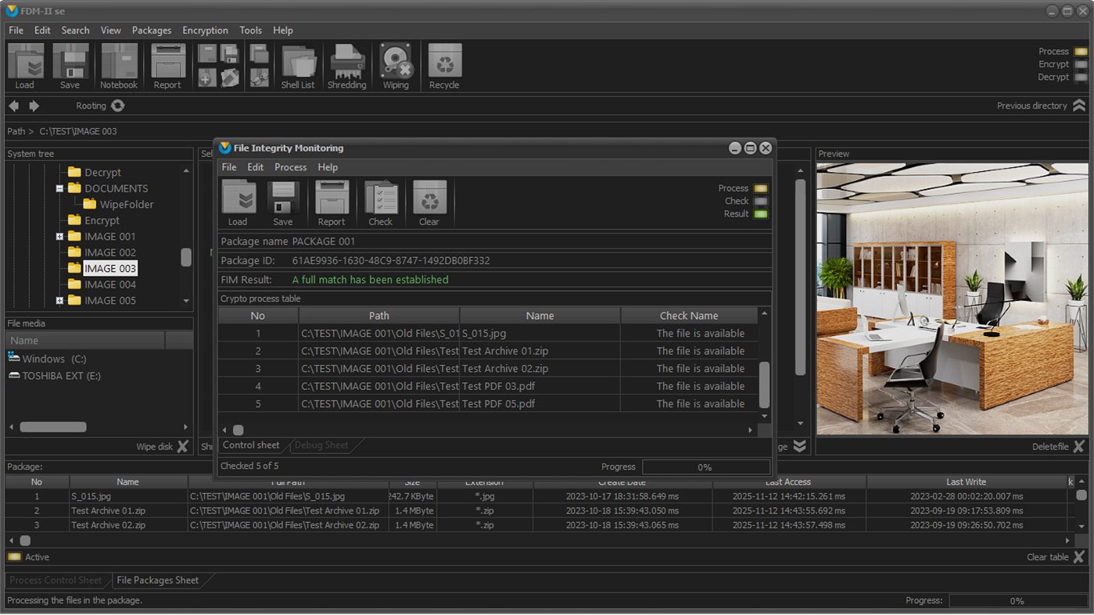1094x615 pixels.
Task: Expand the IMAGE 001 folder node
Action: click(x=59, y=237)
